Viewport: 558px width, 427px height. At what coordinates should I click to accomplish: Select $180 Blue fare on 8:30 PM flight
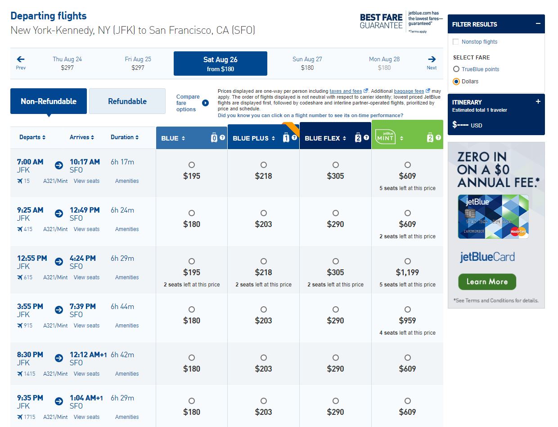click(x=192, y=358)
